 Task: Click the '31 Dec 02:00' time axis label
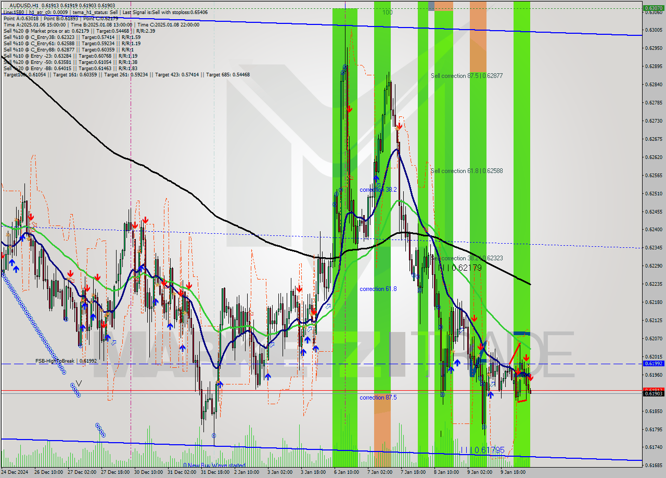(x=182, y=473)
